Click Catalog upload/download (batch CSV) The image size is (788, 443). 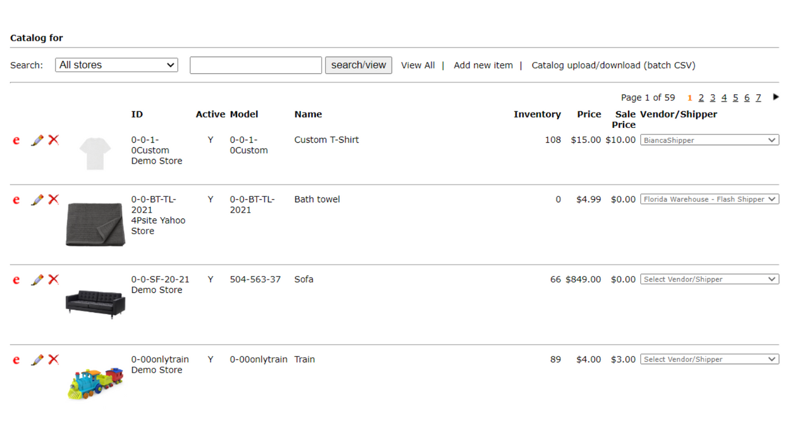[613, 65]
